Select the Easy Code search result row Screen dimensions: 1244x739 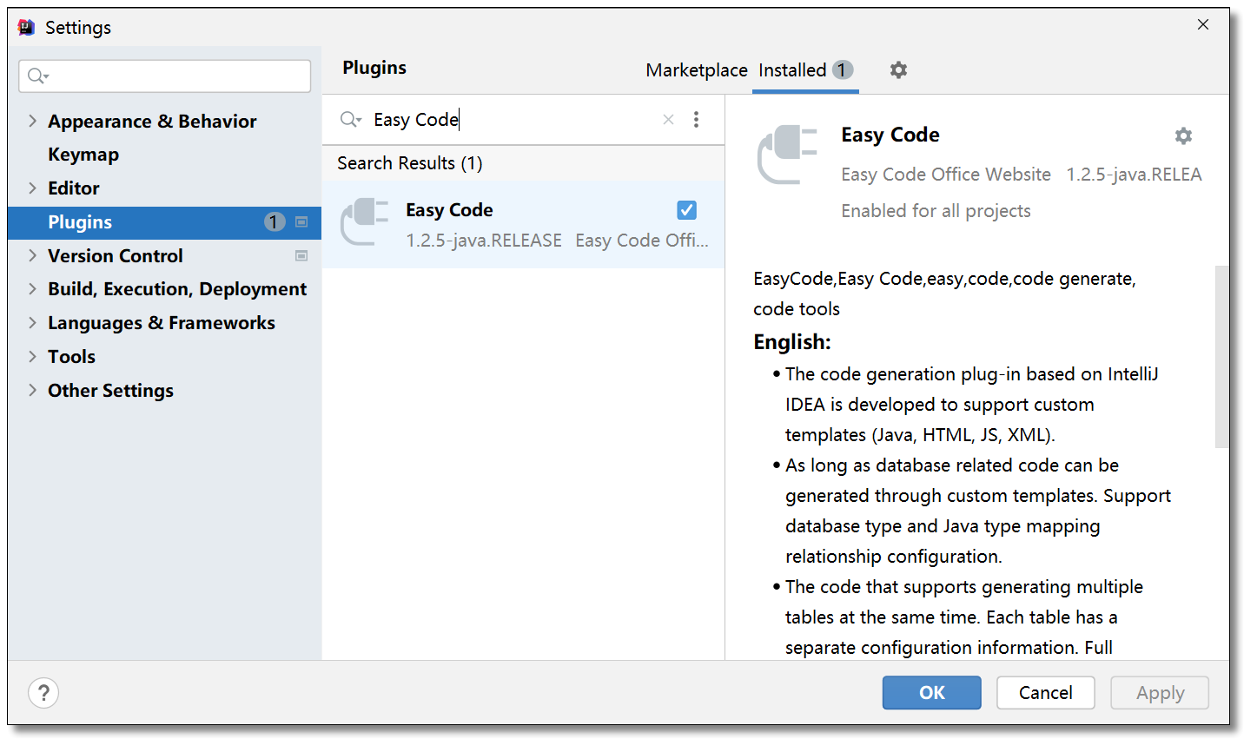coord(523,224)
